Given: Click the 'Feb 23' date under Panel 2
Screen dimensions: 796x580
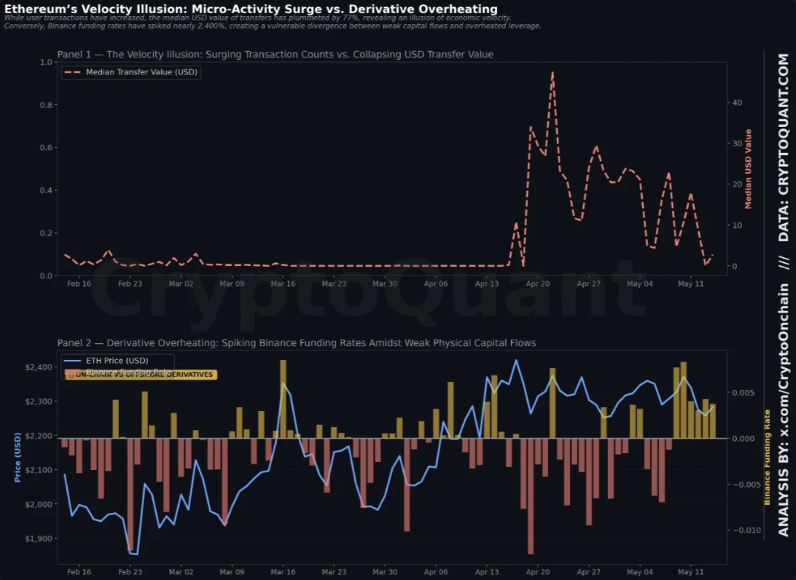Looking at the screenshot, I should tap(130, 572).
